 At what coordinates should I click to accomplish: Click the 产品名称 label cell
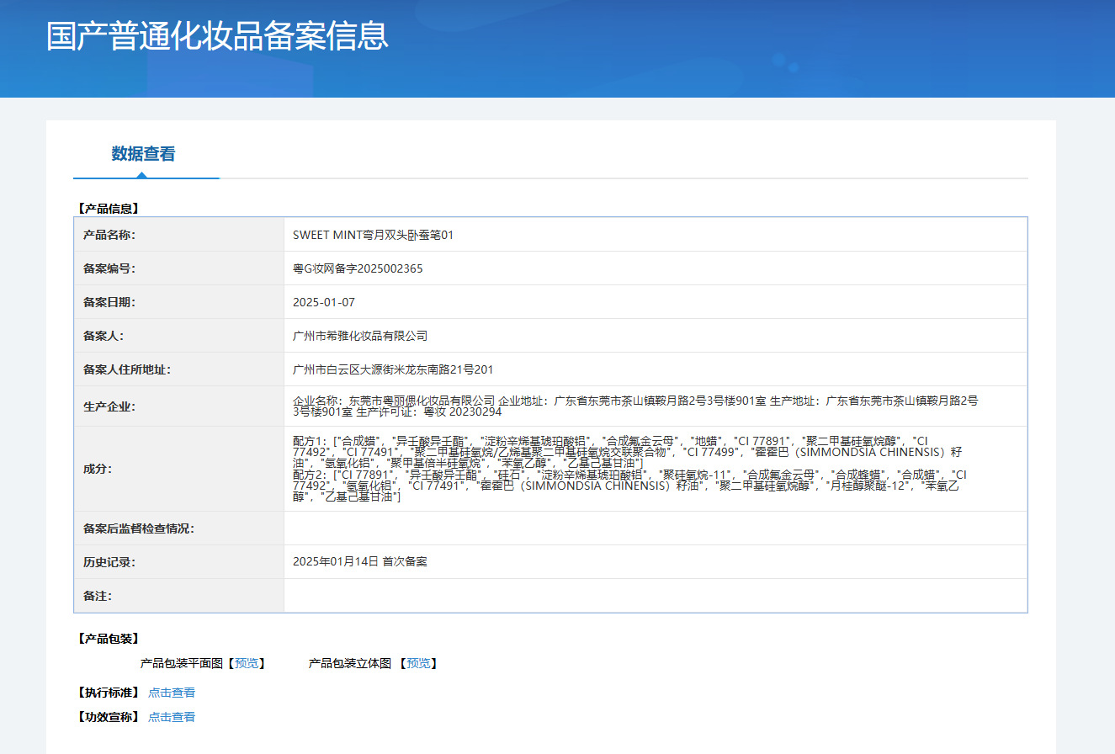[x=179, y=235]
